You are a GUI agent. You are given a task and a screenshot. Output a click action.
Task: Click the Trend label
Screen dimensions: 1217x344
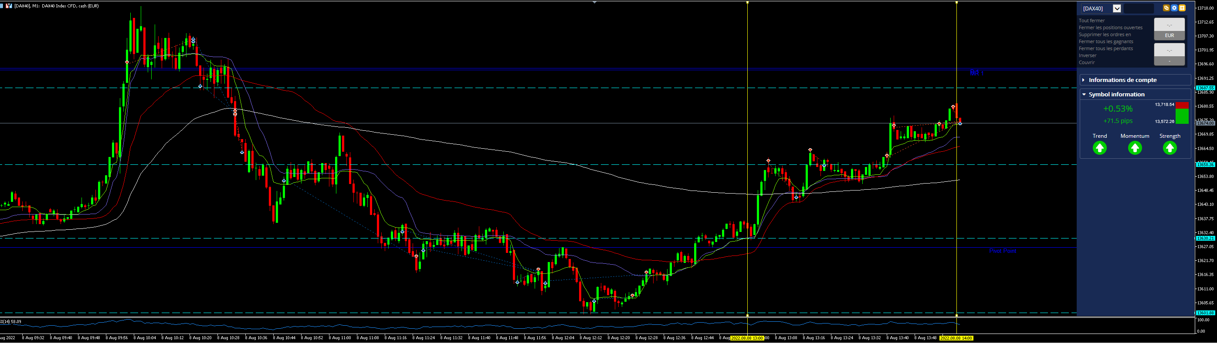pyautogui.click(x=1099, y=136)
